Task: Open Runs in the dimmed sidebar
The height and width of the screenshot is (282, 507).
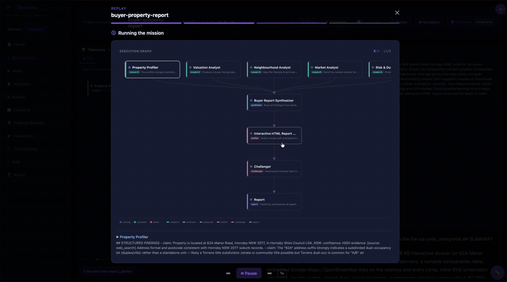Action: [17, 71]
